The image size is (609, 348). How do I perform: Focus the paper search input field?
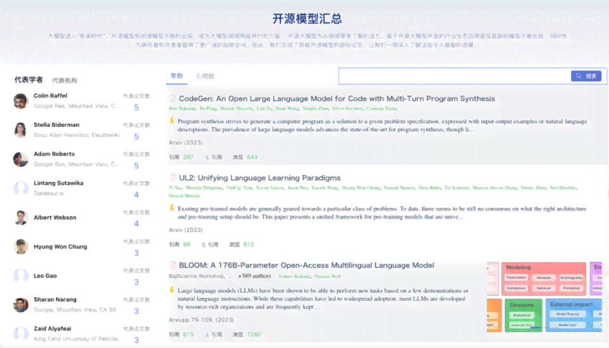pyautogui.click(x=454, y=76)
